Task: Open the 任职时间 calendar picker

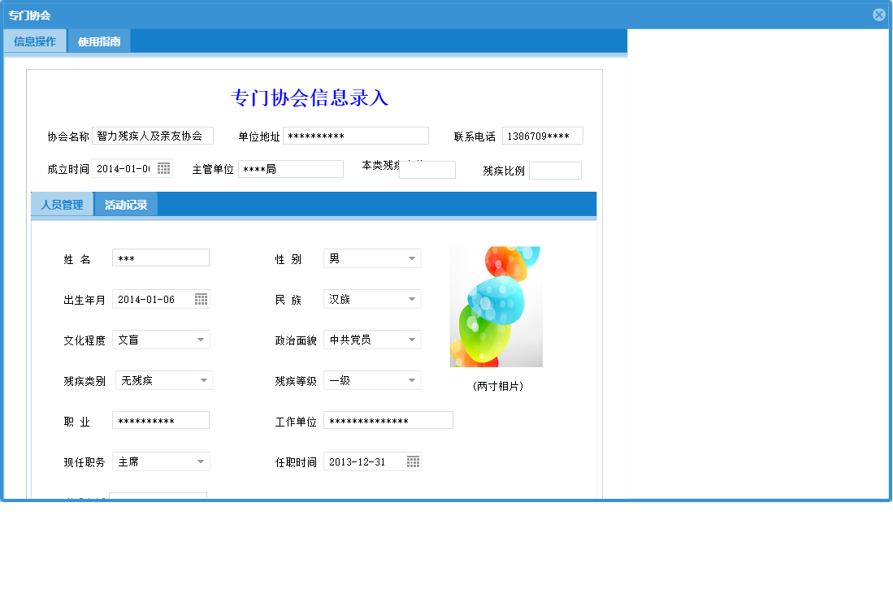Action: click(412, 461)
